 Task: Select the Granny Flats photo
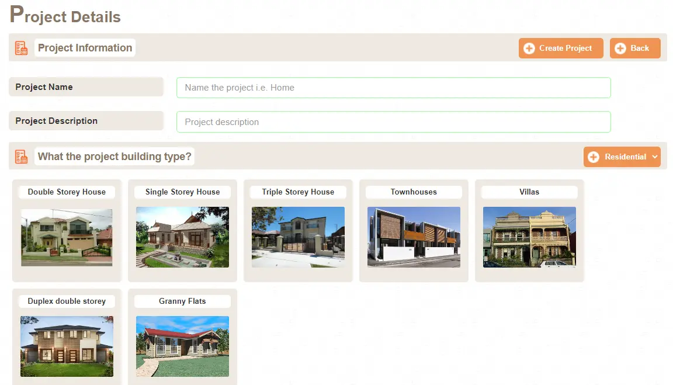(182, 346)
